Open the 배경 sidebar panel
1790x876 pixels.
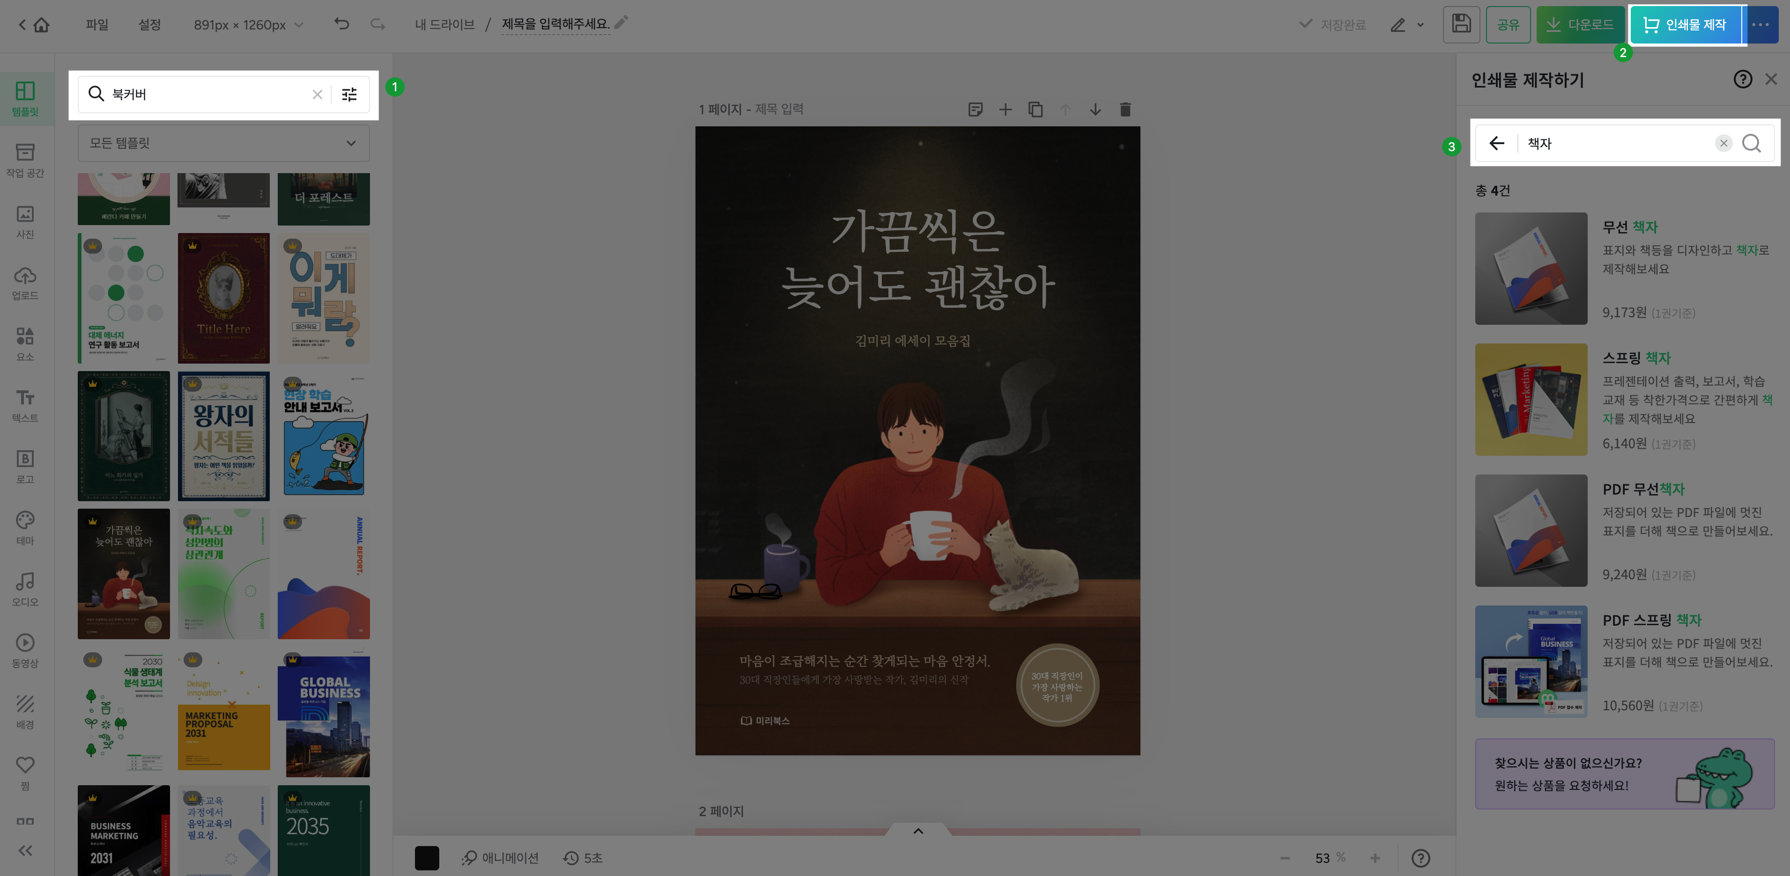point(25,711)
